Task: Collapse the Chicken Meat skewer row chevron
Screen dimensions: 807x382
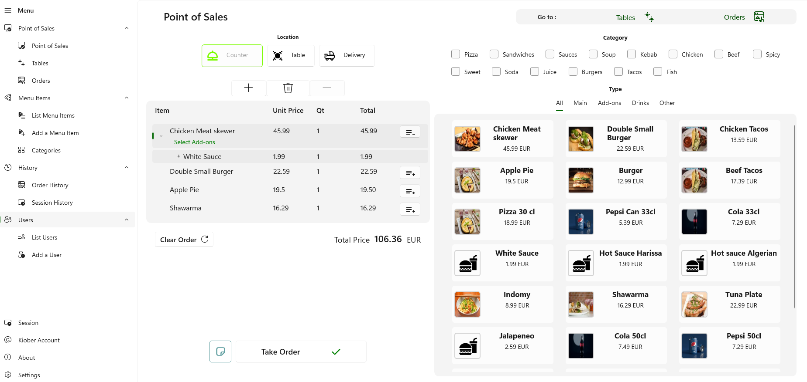Action: point(161,136)
